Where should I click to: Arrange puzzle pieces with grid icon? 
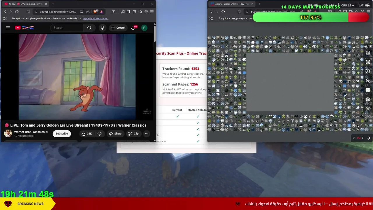coord(368,90)
